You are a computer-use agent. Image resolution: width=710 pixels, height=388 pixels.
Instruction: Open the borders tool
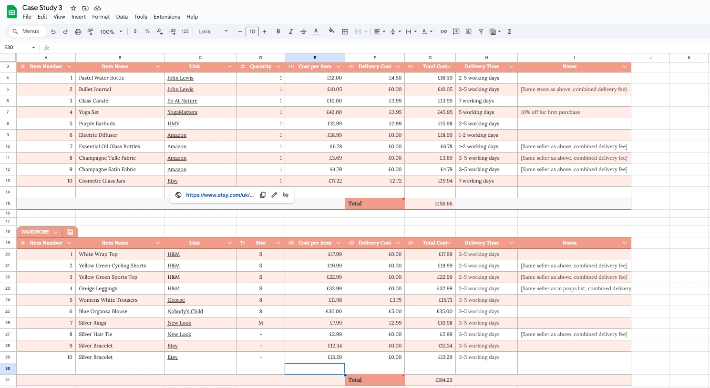345,31
